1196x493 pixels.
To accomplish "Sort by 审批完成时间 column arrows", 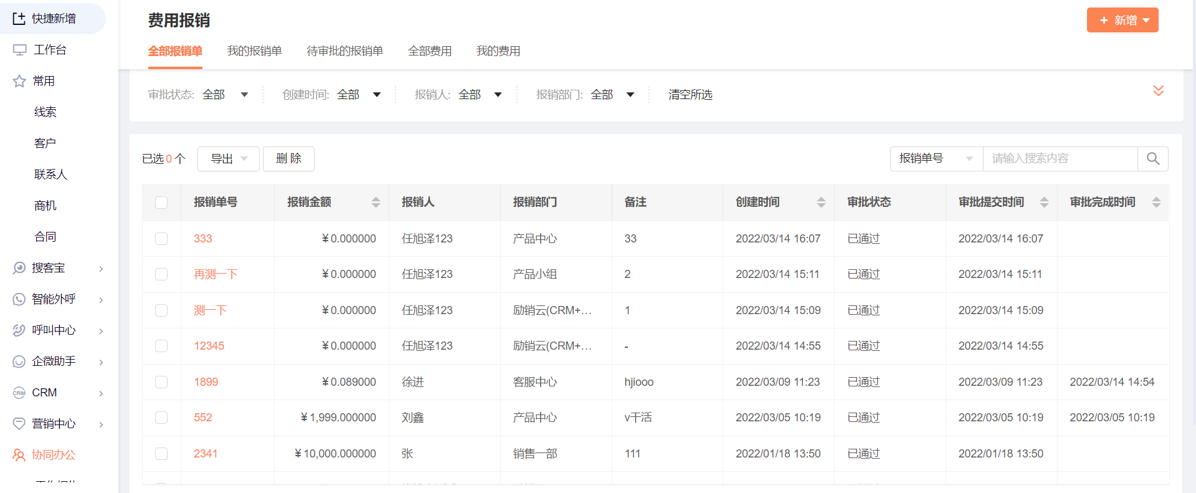I will tap(1156, 202).
